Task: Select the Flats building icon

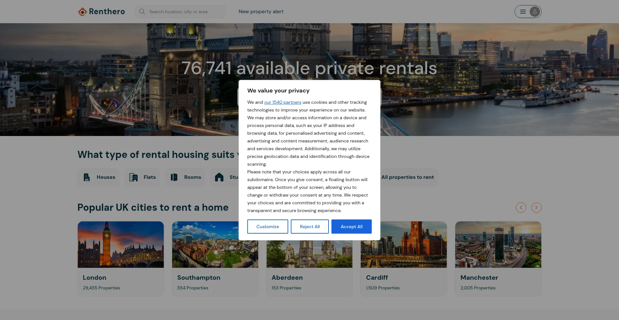Action: [133, 177]
